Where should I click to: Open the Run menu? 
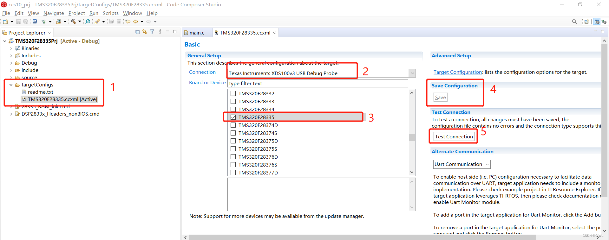[94, 13]
